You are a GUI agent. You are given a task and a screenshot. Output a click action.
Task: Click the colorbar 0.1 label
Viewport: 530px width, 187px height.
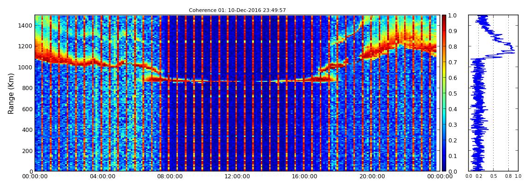(453, 156)
